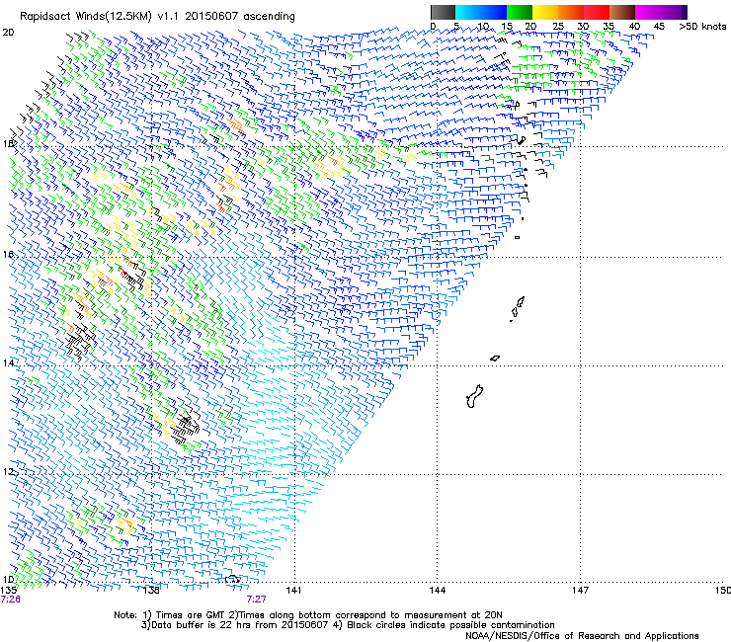Click the latitude label '20'
This screenshot has width=731, height=642.
(x=8, y=33)
